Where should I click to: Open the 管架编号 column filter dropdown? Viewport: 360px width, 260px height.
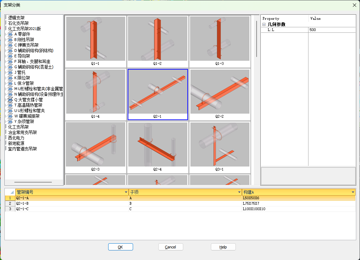(x=126, y=192)
